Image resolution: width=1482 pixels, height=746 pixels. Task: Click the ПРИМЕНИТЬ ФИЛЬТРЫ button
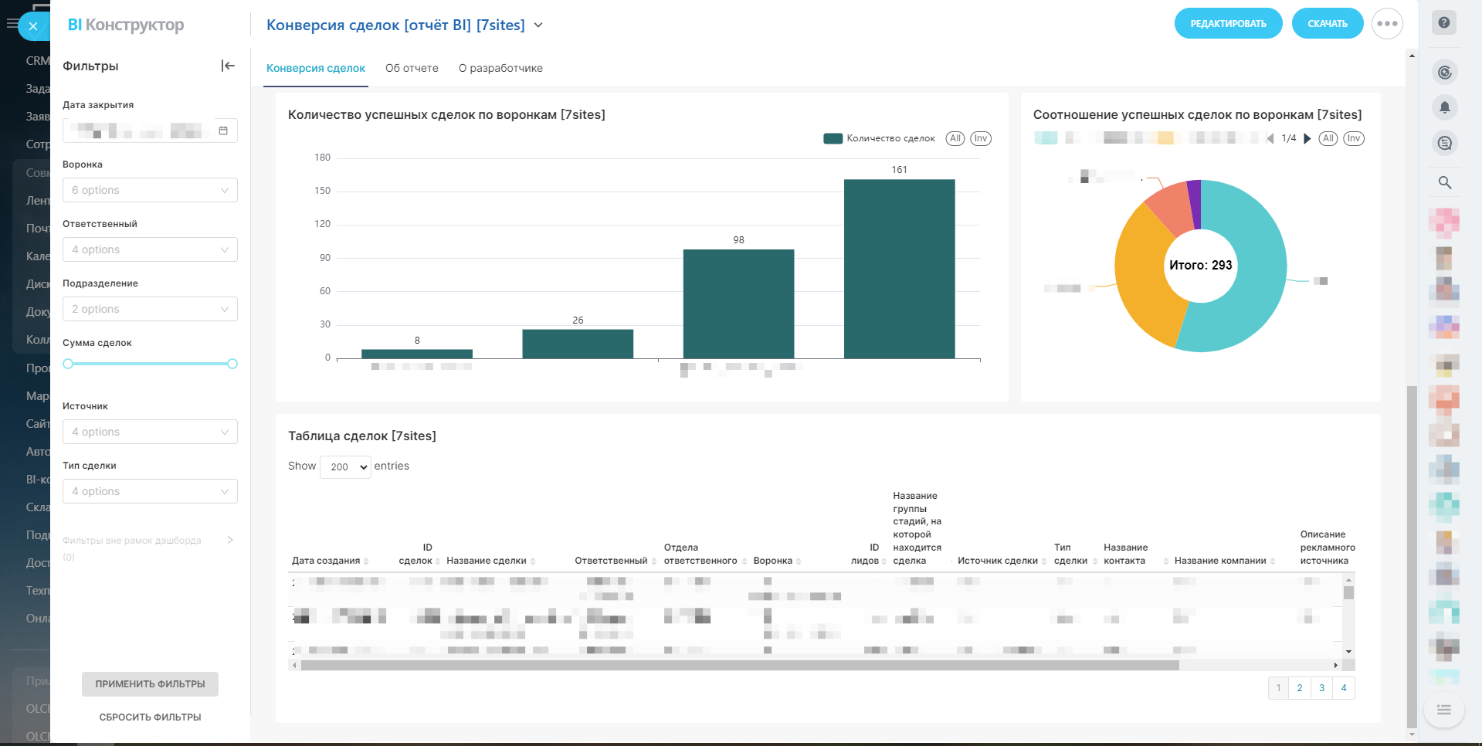pyautogui.click(x=150, y=684)
